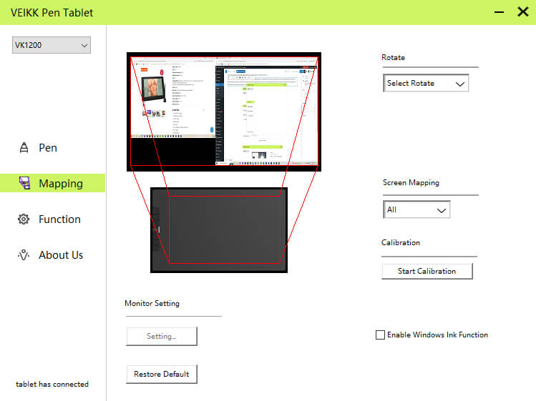Switch to the Function tab label

pos(59,219)
